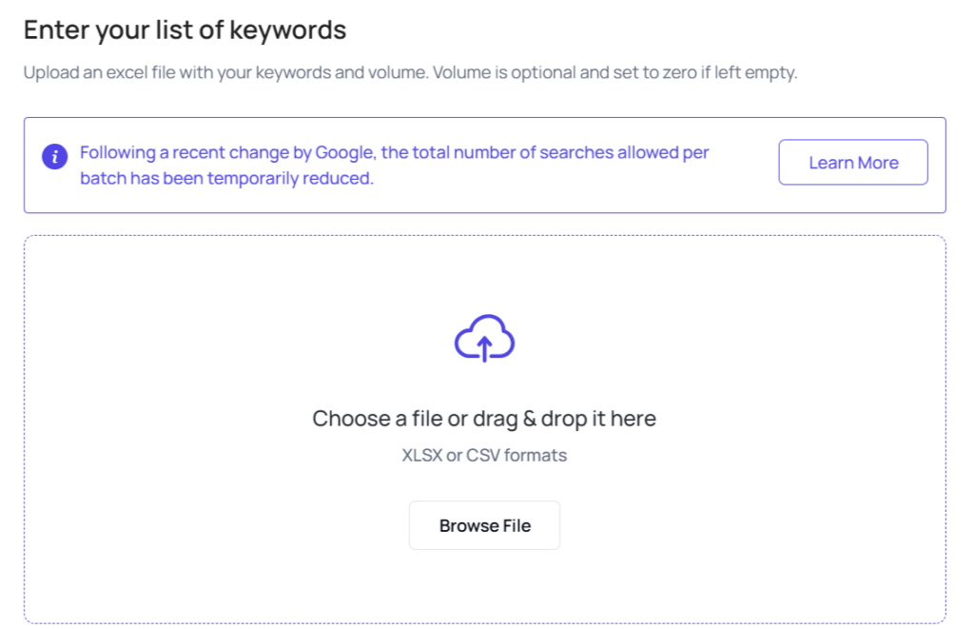Click the "batch has been temporarily reduced" line
974x629 pixels.
tap(226, 178)
